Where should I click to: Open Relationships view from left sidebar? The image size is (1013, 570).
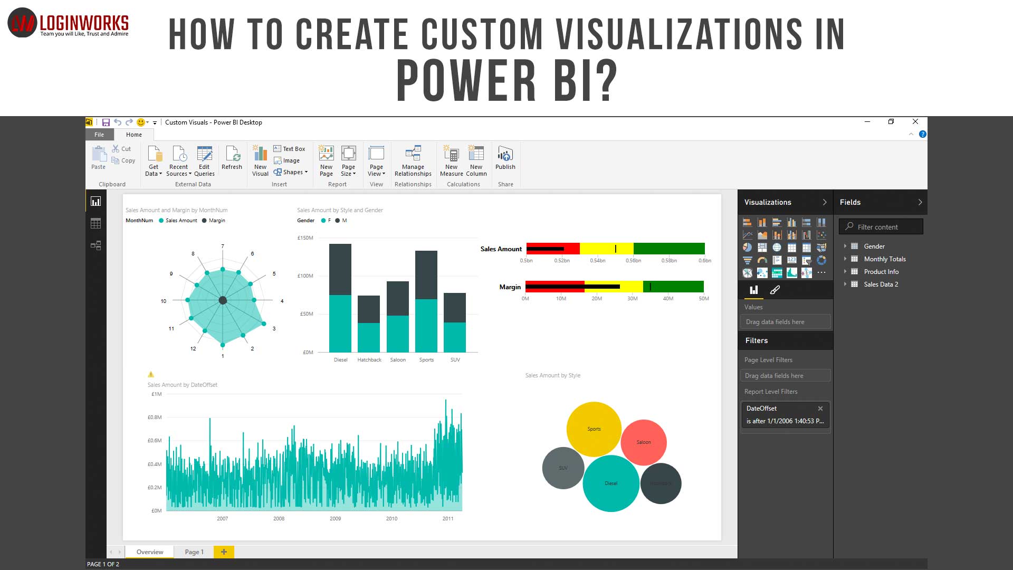pos(95,245)
